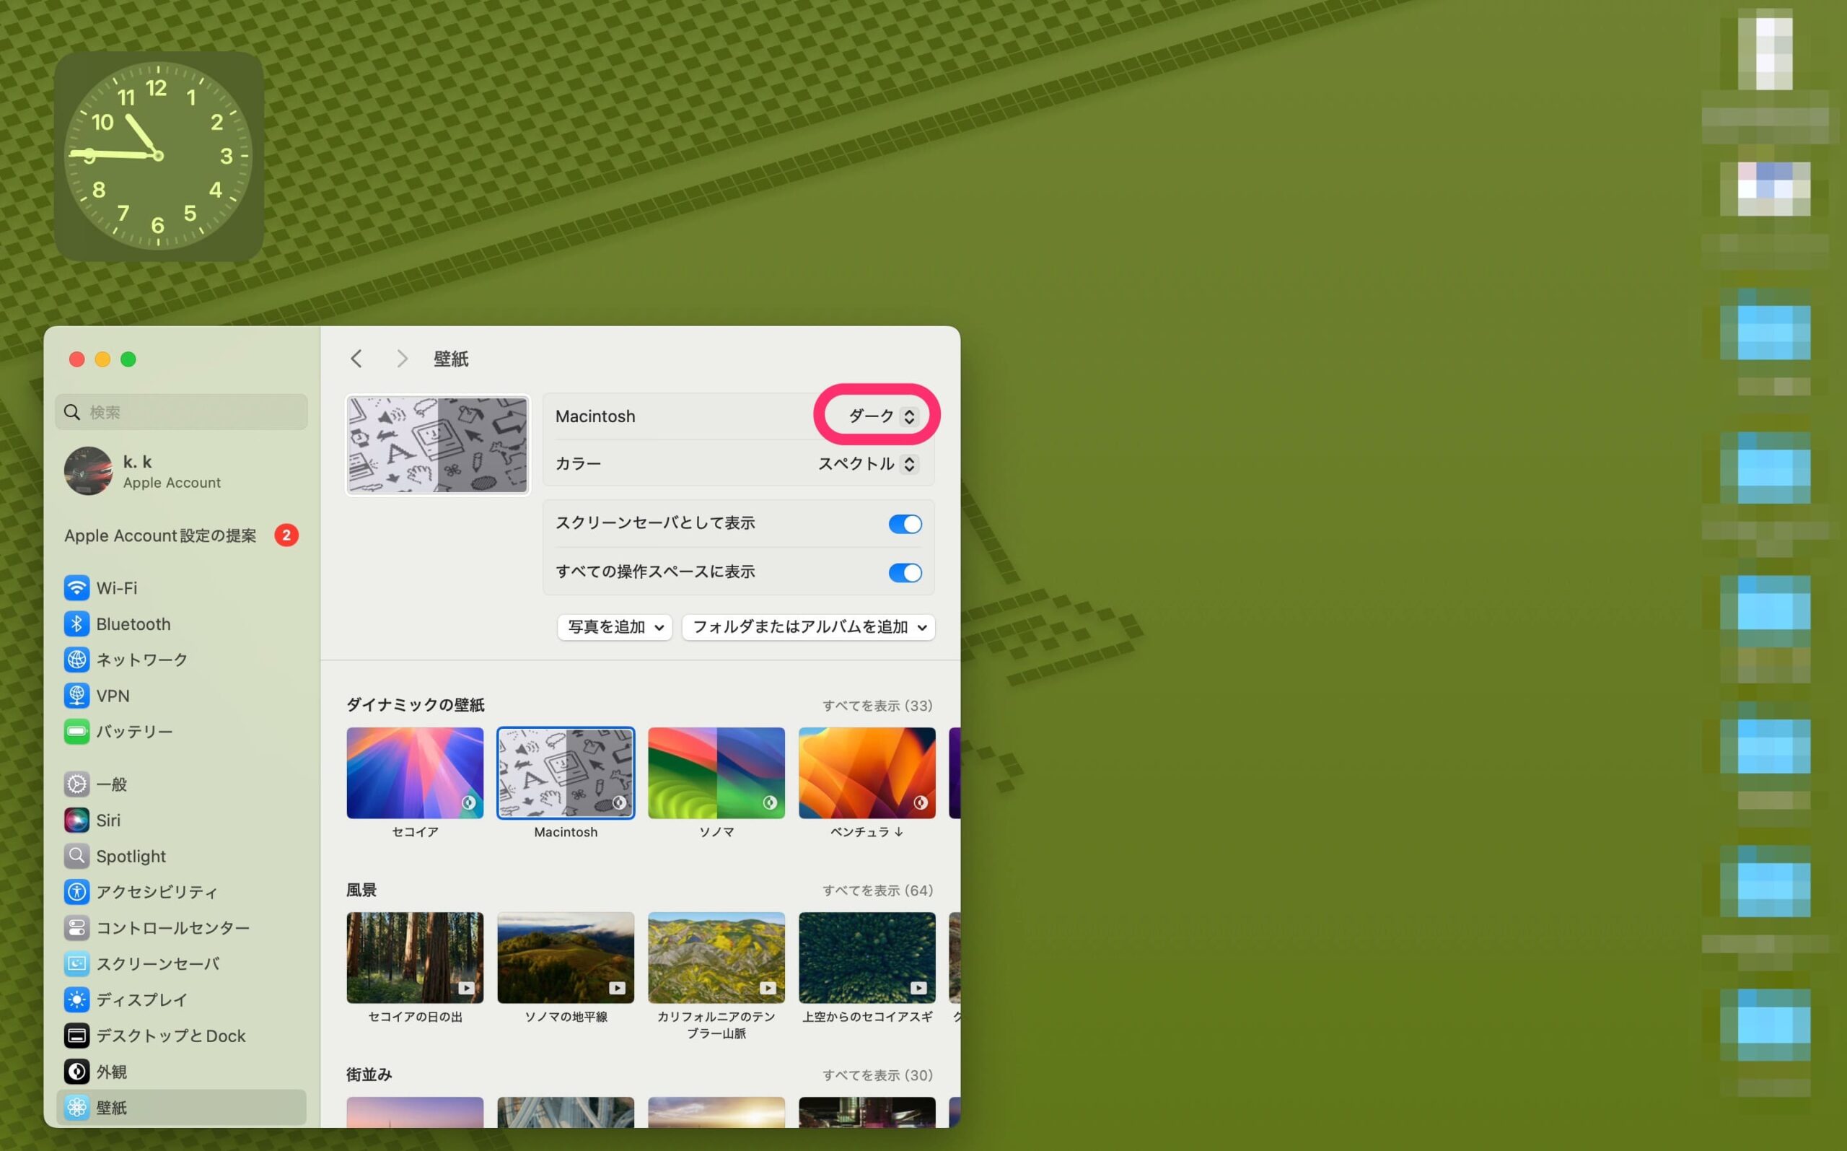
Task: Toggle すべての操作スペースに表示 switch
Action: coord(905,572)
